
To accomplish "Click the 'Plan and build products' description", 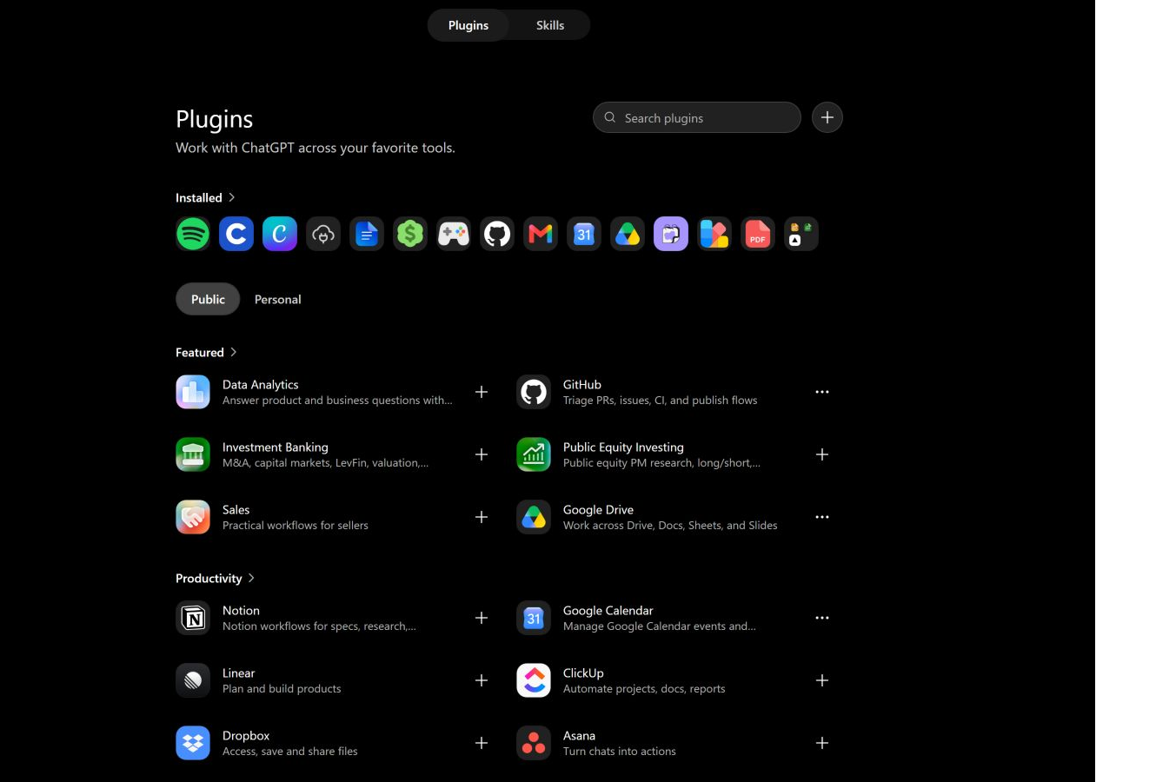I will (282, 689).
